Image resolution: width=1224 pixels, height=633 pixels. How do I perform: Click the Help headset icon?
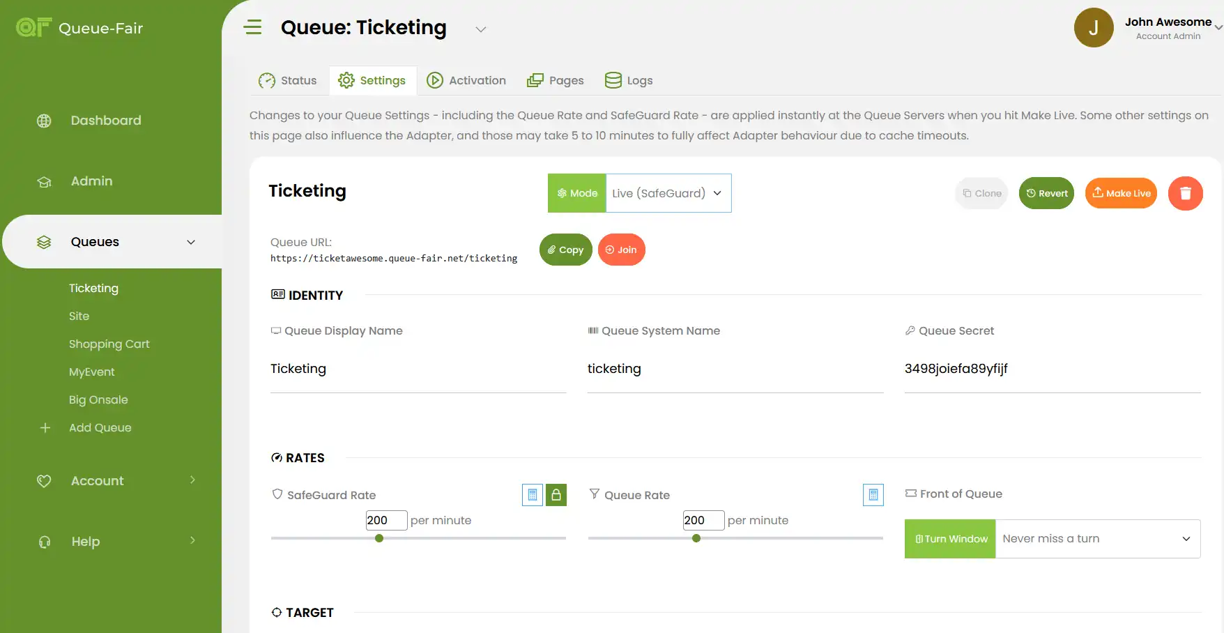(x=44, y=542)
